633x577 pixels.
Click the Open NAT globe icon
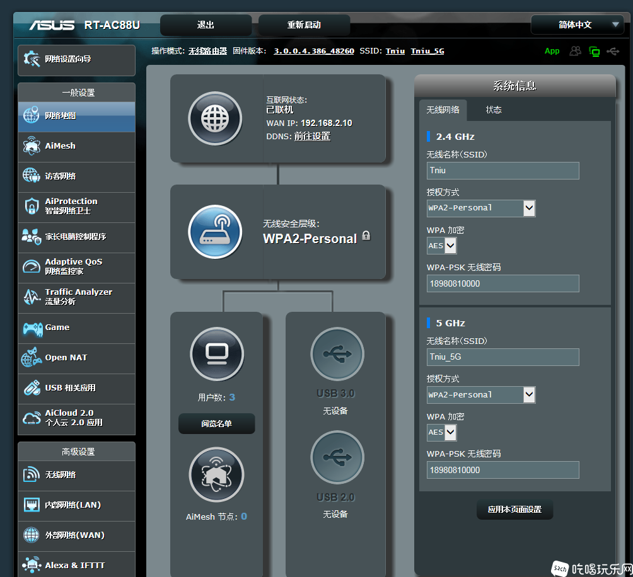tap(32, 358)
